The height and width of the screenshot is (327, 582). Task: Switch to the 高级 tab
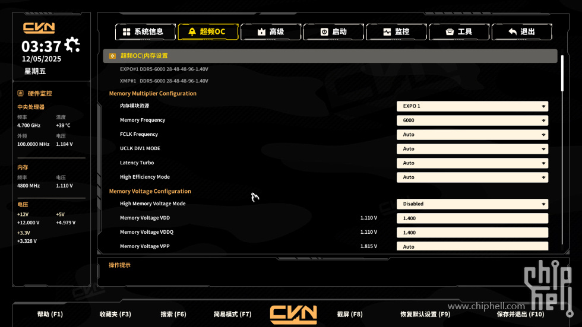(x=271, y=32)
